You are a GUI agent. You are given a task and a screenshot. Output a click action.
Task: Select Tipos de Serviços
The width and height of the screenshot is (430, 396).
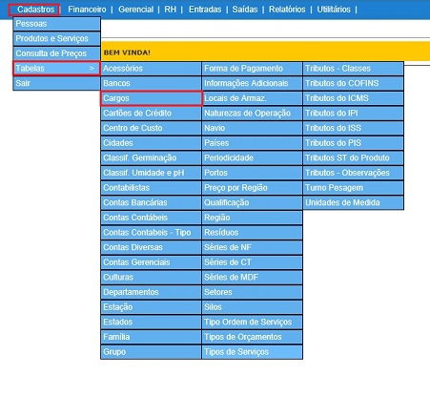tap(252, 352)
